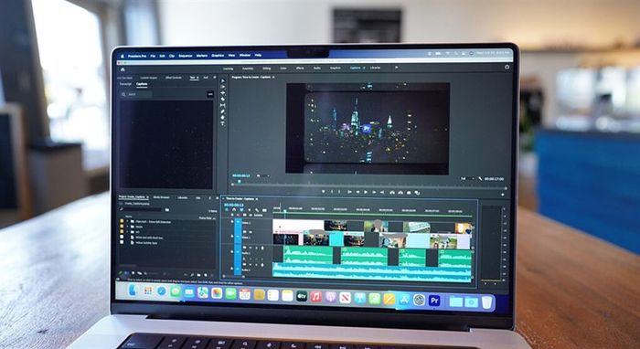This screenshot has height=349, width=640.
Task: Click the caption search field in Text panel
Action: pyautogui.click(x=137, y=94)
